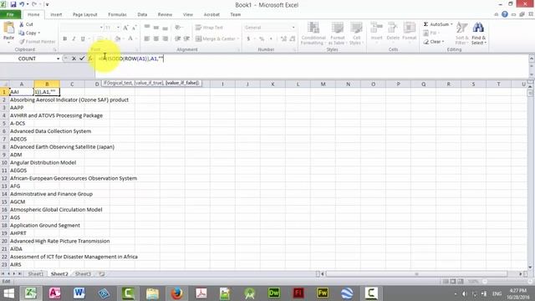Increase font size with large A
The height and width of the screenshot is (301, 535).
125,28
